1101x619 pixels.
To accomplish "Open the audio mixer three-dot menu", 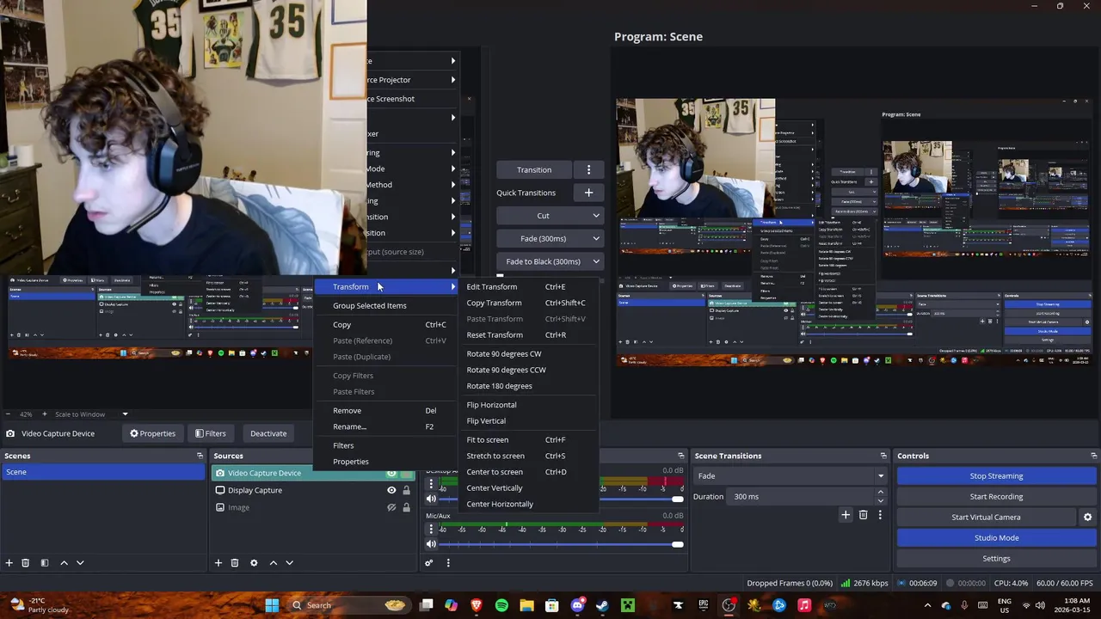I will pos(448,563).
